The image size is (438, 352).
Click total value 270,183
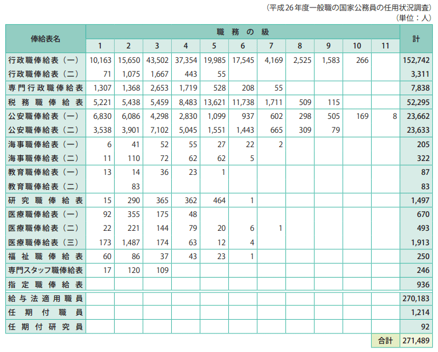416,298
